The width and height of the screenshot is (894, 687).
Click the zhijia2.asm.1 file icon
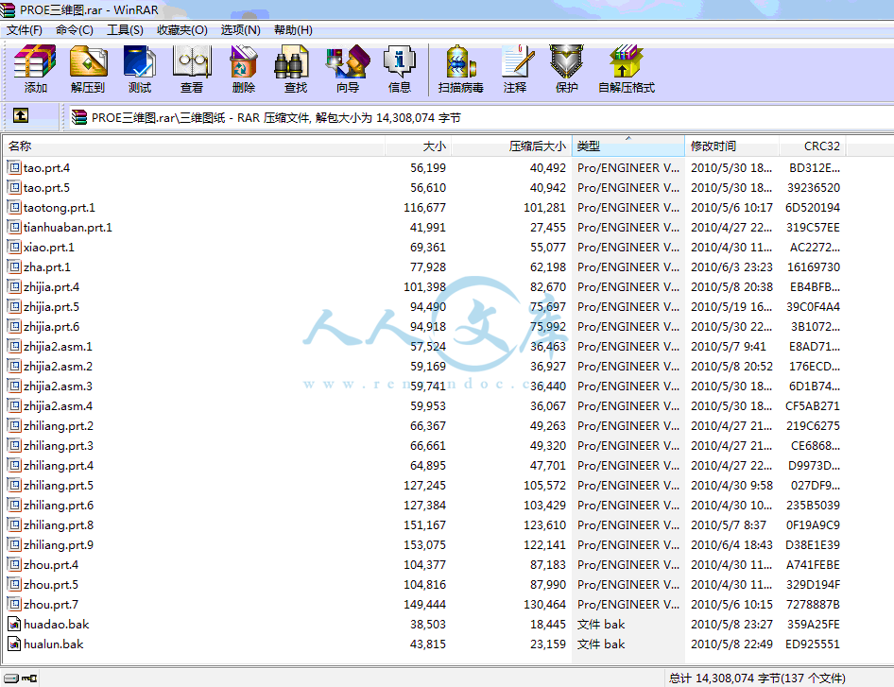coord(14,346)
